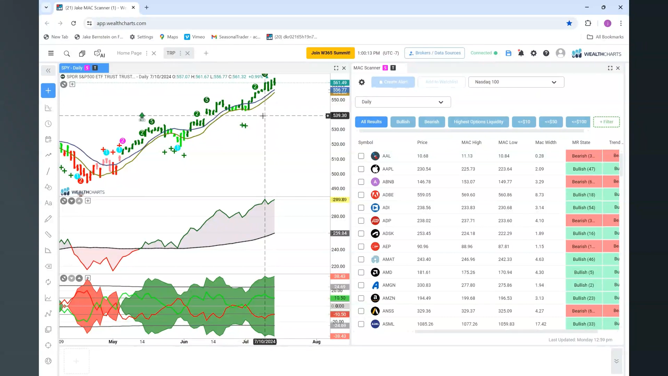Click the refresh sync sidebar icon
Image resolution: width=668 pixels, height=376 pixels.
click(48, 282)
